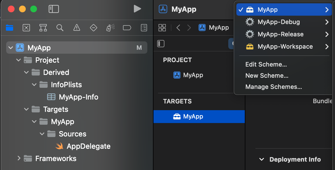Choose the MyApp-Debug scheme
This screenshot has width=335, height=170.
tap(284, 22)
